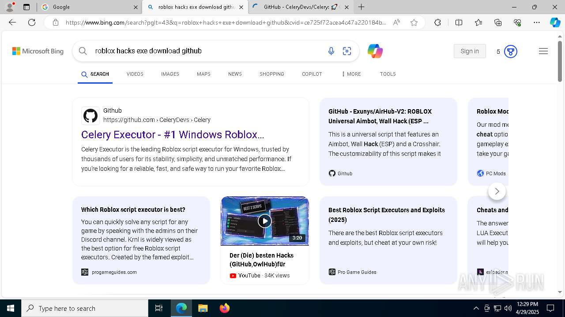Open Copilot sidebar icon in Edge
The image size is (565, 317).
coord(555,22)
